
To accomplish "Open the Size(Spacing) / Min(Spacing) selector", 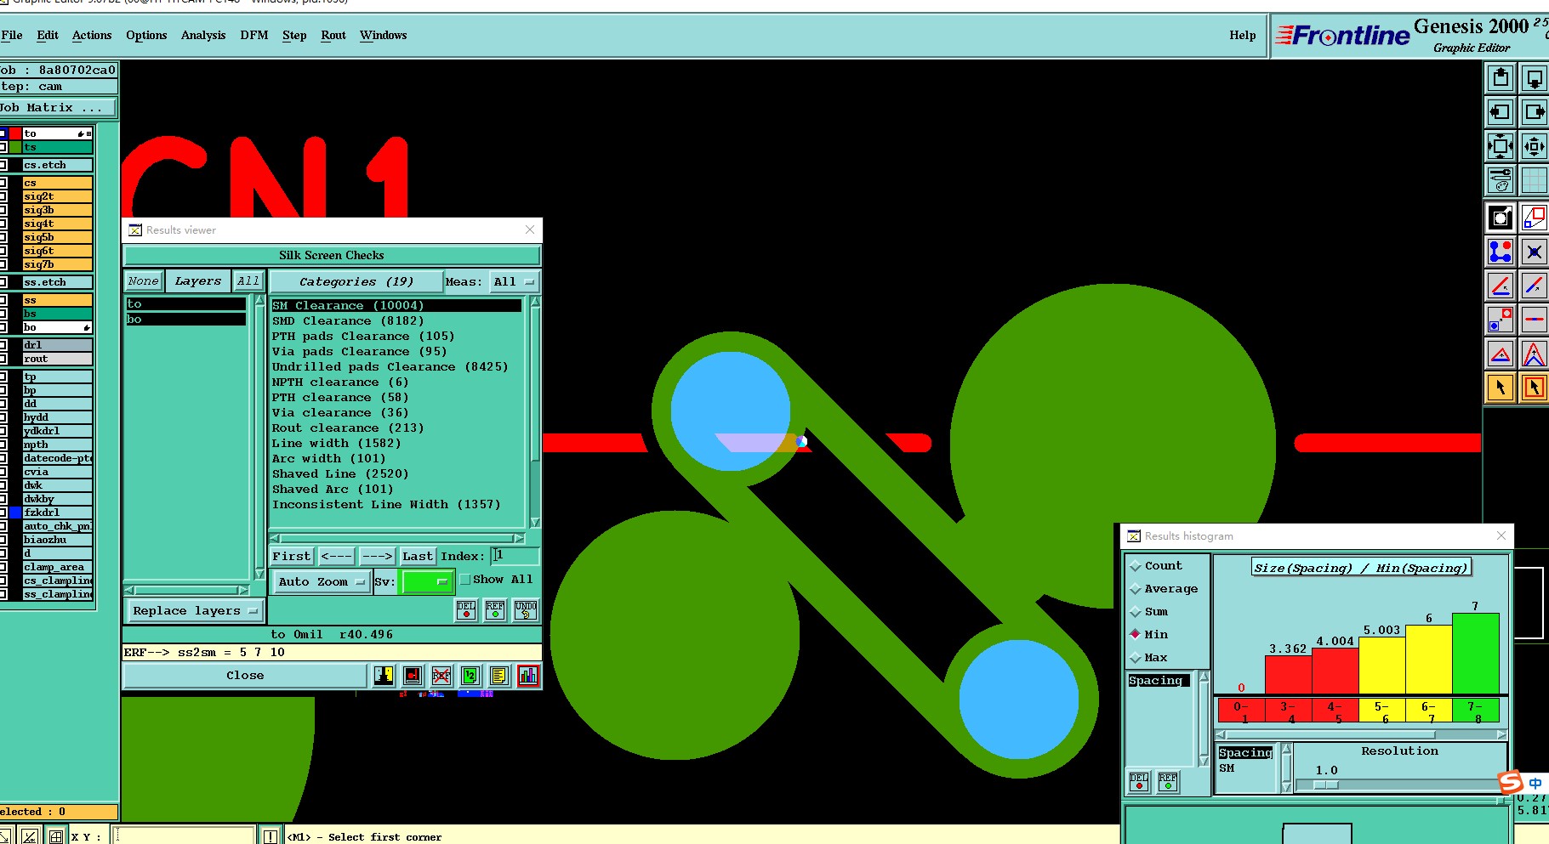I will [x=1361, y=568].
